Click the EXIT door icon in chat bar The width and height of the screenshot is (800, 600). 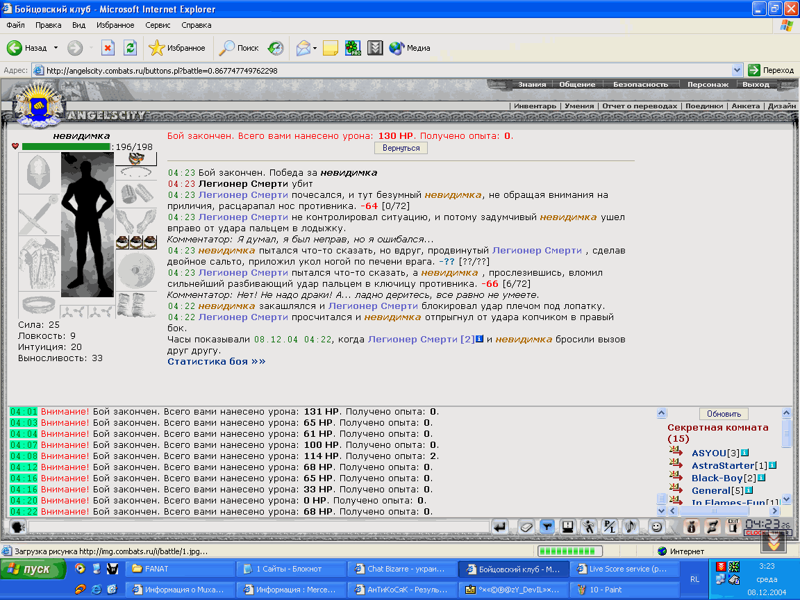733,526
